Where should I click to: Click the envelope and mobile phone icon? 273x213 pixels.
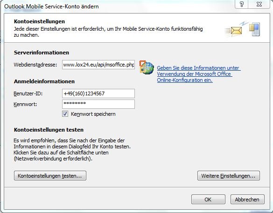click(243, 29)
